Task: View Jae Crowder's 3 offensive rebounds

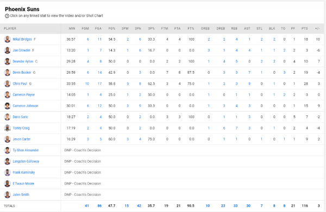Action: (209, 50)
